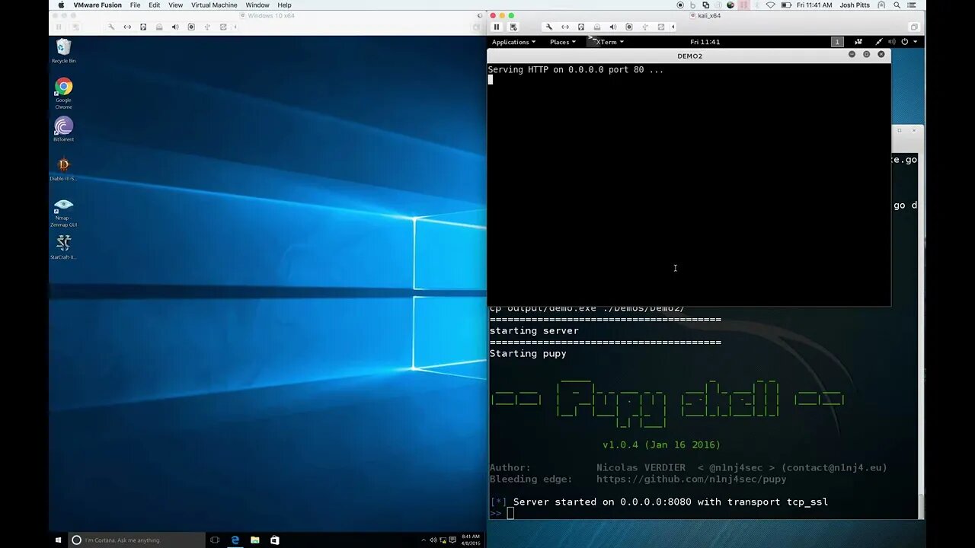
Task: Click Windows 10 x64 network arrows icon
Action: coord(127,27)
